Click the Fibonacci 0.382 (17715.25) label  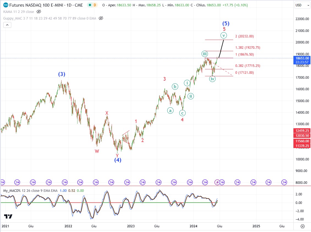tap(248, 66)
